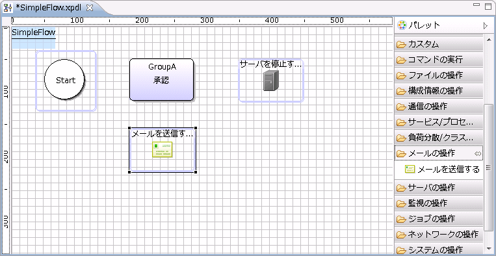Expand the コマンドの実行 palette drawer
The width and height of the screenshot is (496, 256).
click(439, 59)
